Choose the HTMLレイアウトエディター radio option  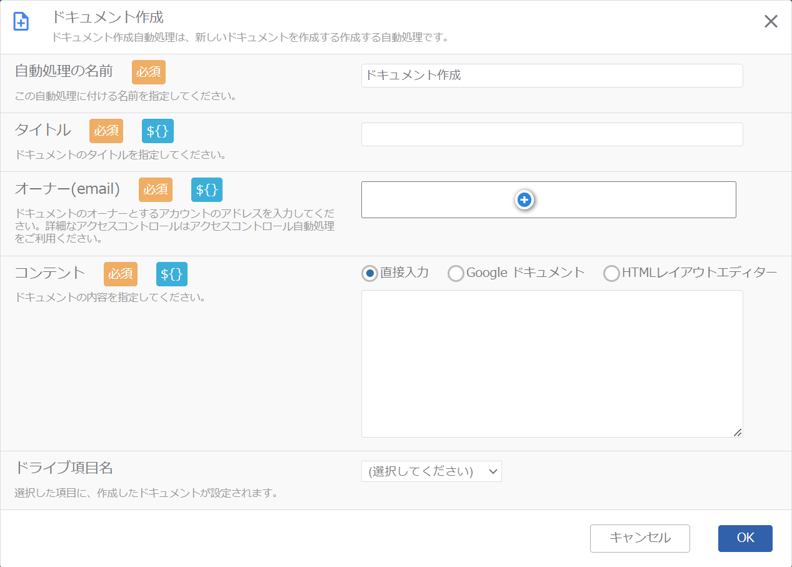(611, 273)
